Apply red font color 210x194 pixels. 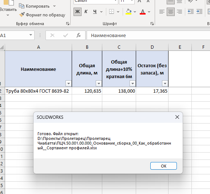coord(143,12)
